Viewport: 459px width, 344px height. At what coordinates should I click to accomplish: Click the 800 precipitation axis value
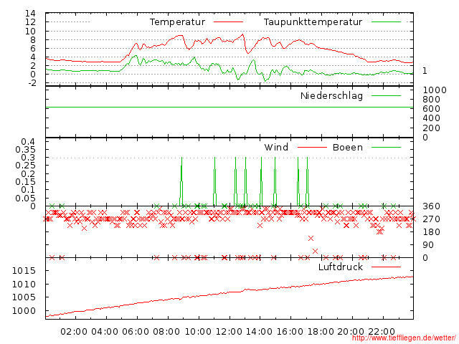[x=432, y=100]
